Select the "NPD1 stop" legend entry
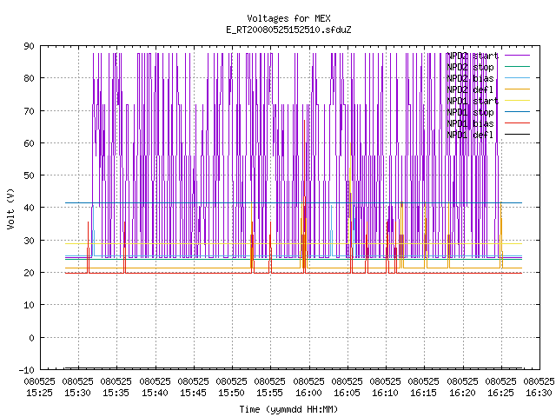 (x=470, y=112)
